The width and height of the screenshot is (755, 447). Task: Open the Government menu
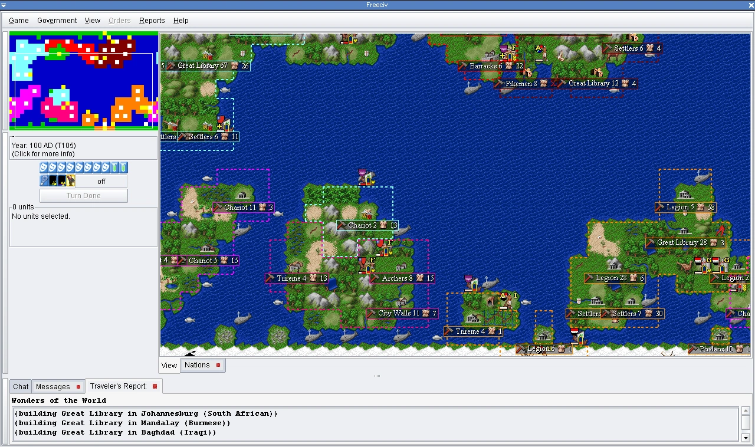click(x=57, y=20)
